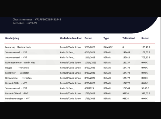Click Kwik-Fit Fleet in the 4/16/2024 row

(68, 53)
